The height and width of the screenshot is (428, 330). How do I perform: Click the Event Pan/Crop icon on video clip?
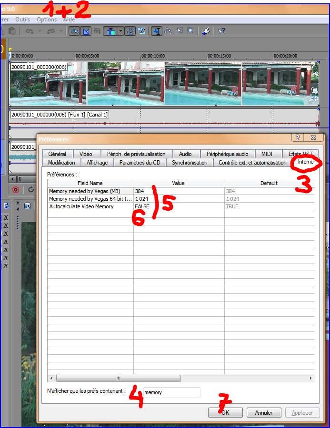click(x=314, y=90)
